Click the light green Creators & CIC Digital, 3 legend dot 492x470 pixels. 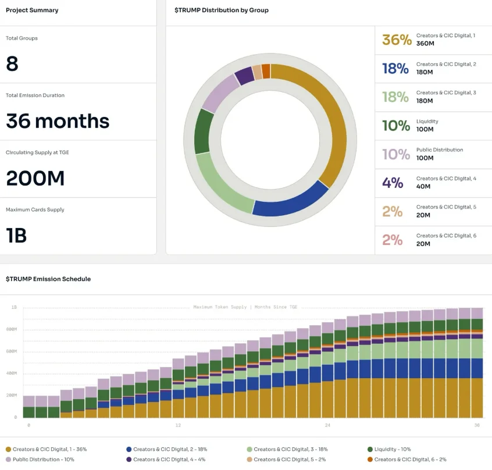coord(249,449)
